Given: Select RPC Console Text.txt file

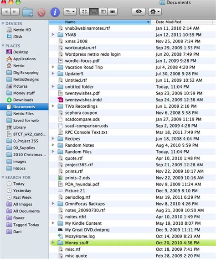Looking at the screenshot, I should click(86, 132).
